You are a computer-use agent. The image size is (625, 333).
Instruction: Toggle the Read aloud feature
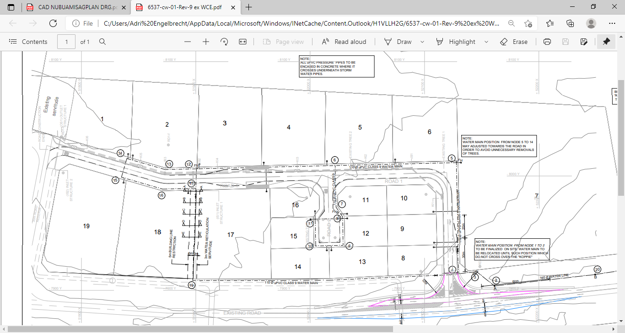tap(344, 42)
